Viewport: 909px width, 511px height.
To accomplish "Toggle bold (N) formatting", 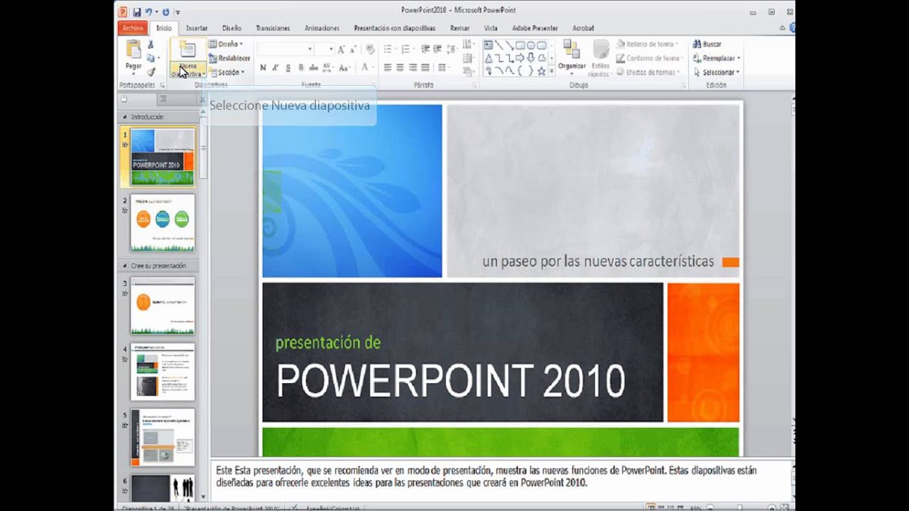I will pyautogui.click(x=263, y=67).
